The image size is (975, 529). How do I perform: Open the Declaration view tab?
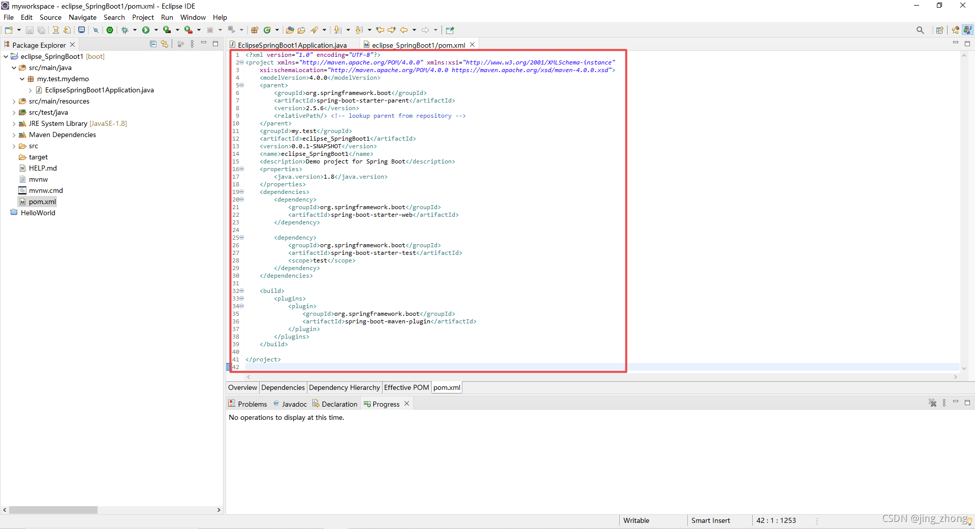click(x=335, y=404)
